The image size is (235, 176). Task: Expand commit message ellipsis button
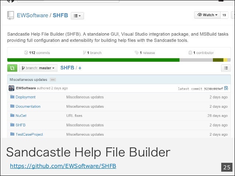tap(53, 80)
